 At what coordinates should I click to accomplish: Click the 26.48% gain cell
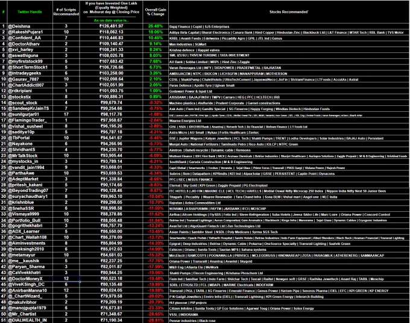click(156, 26)
